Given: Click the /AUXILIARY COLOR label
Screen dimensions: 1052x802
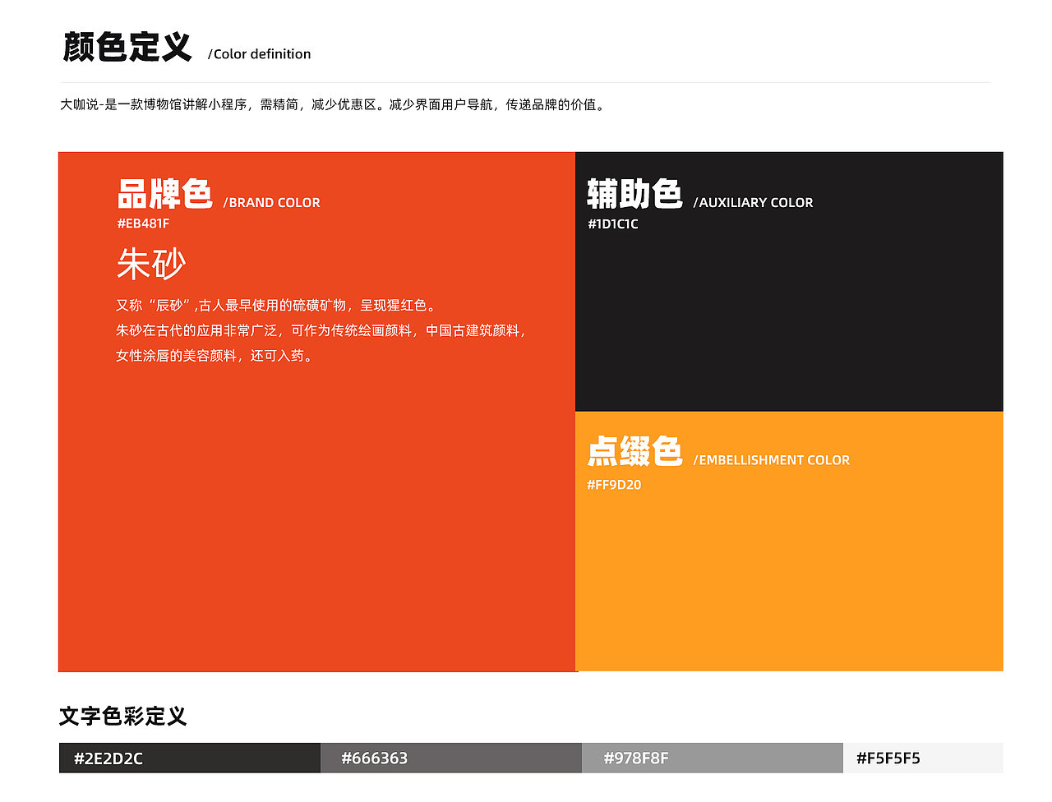Looking at the screenshot, I should point(753,203).
